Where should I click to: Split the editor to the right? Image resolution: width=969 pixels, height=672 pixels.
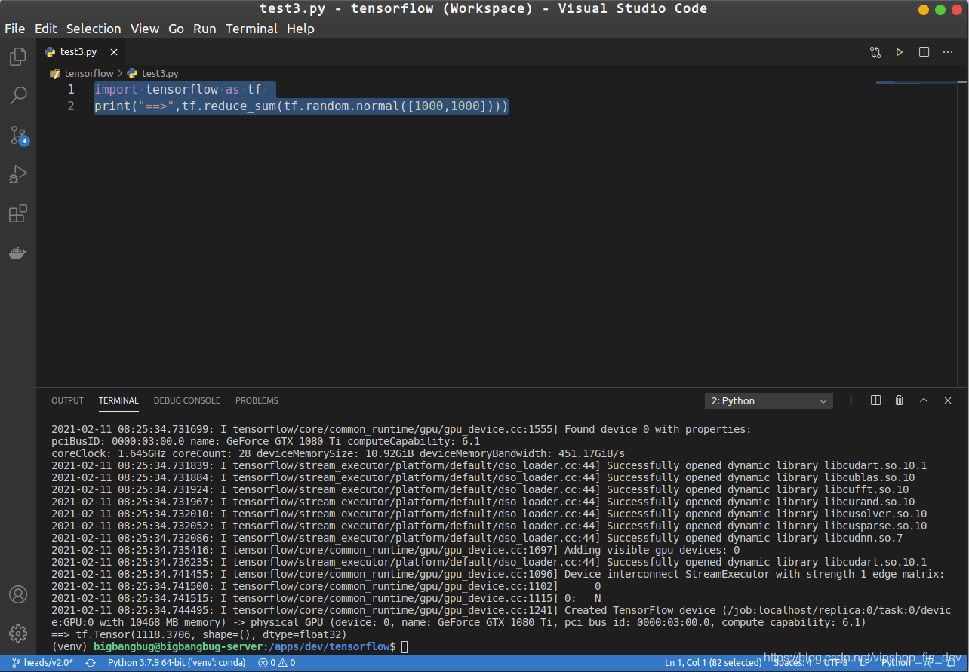(924, 52)
